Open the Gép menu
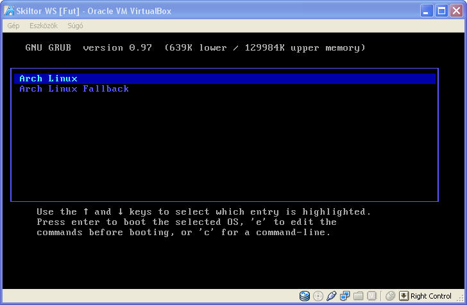Viewport: 467px width, 305px height. pyautogui.click(x=13, y=26)
